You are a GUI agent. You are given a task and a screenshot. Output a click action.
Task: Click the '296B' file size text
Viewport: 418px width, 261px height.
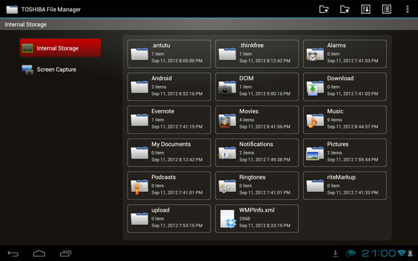coord(244,219)
